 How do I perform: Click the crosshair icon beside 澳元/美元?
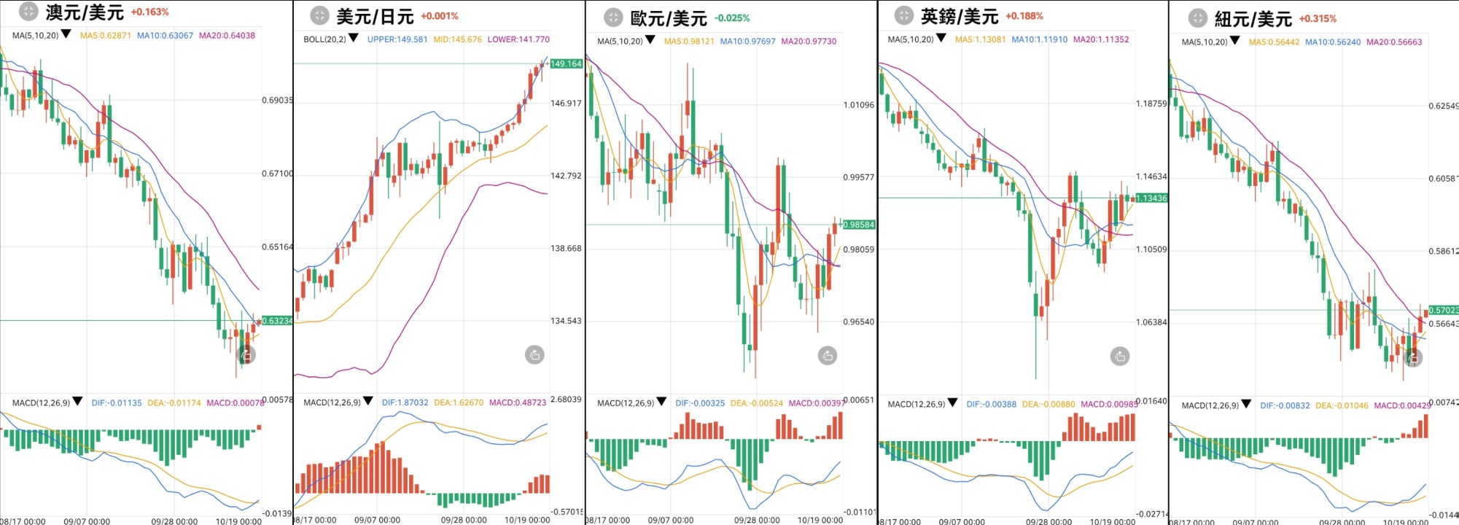tap(28, 12)
